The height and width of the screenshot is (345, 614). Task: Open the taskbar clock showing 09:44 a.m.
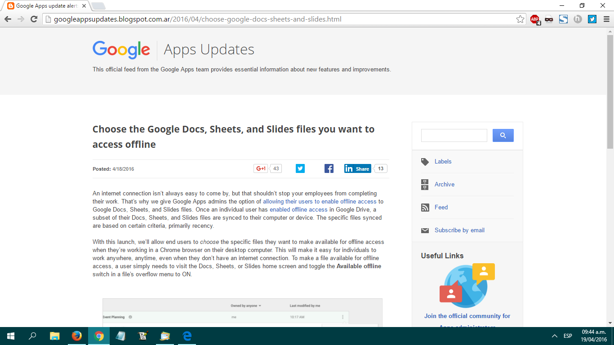coord(594,336)
